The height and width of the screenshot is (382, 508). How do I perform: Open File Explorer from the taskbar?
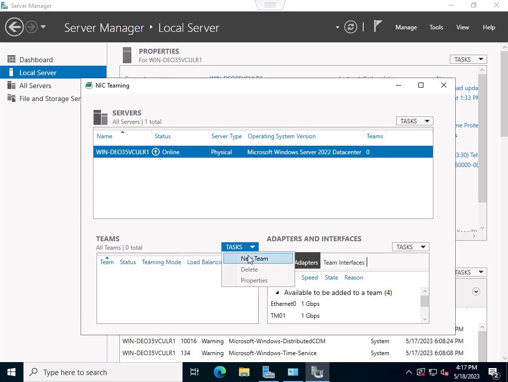point(244,372)
